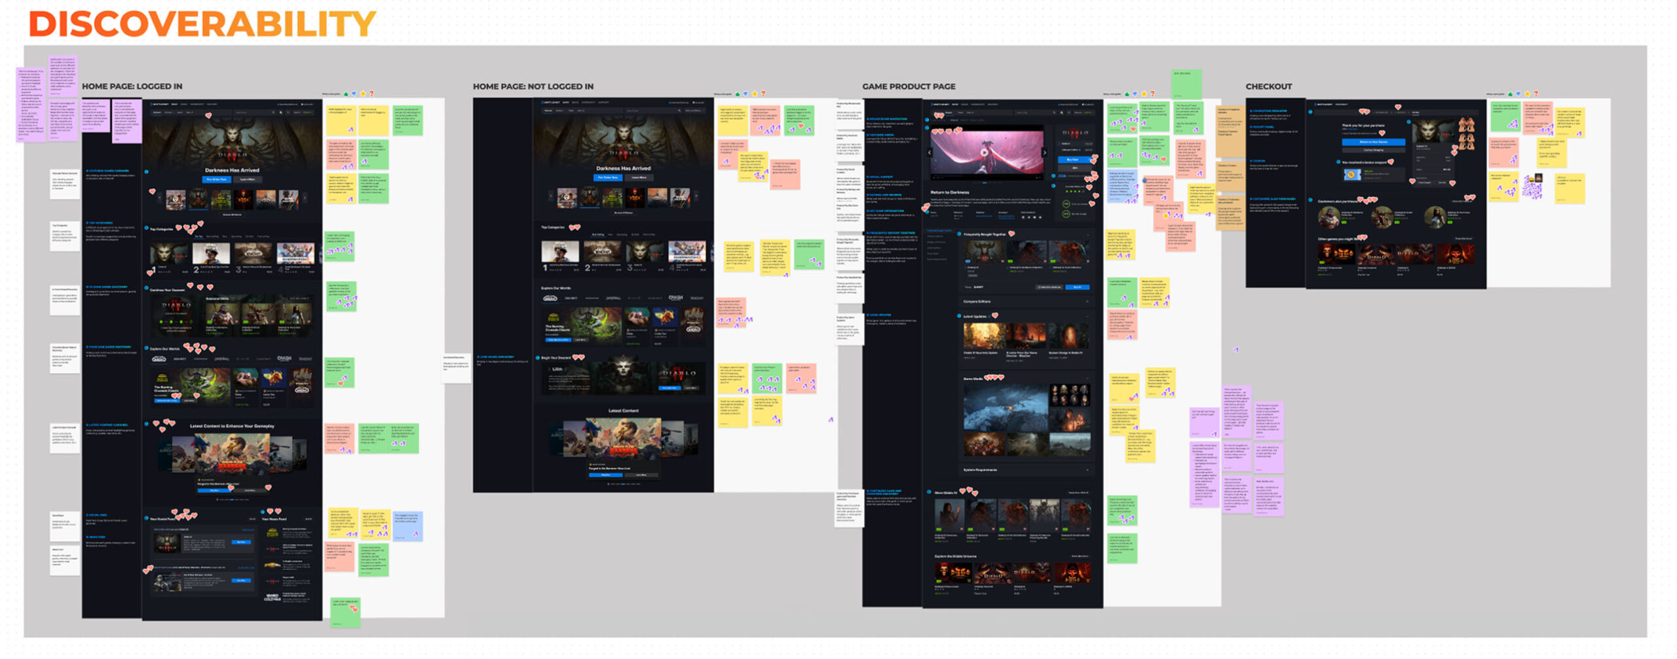Select number 2 Call of Duty thumbnail Logged In Top Categories
The height and width of the screenshot is (659, 1677).
coord(210,253)
